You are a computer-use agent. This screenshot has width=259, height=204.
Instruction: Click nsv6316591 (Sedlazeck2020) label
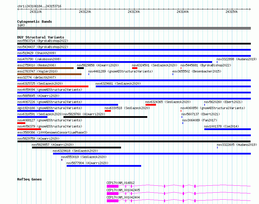pos(40,114)
